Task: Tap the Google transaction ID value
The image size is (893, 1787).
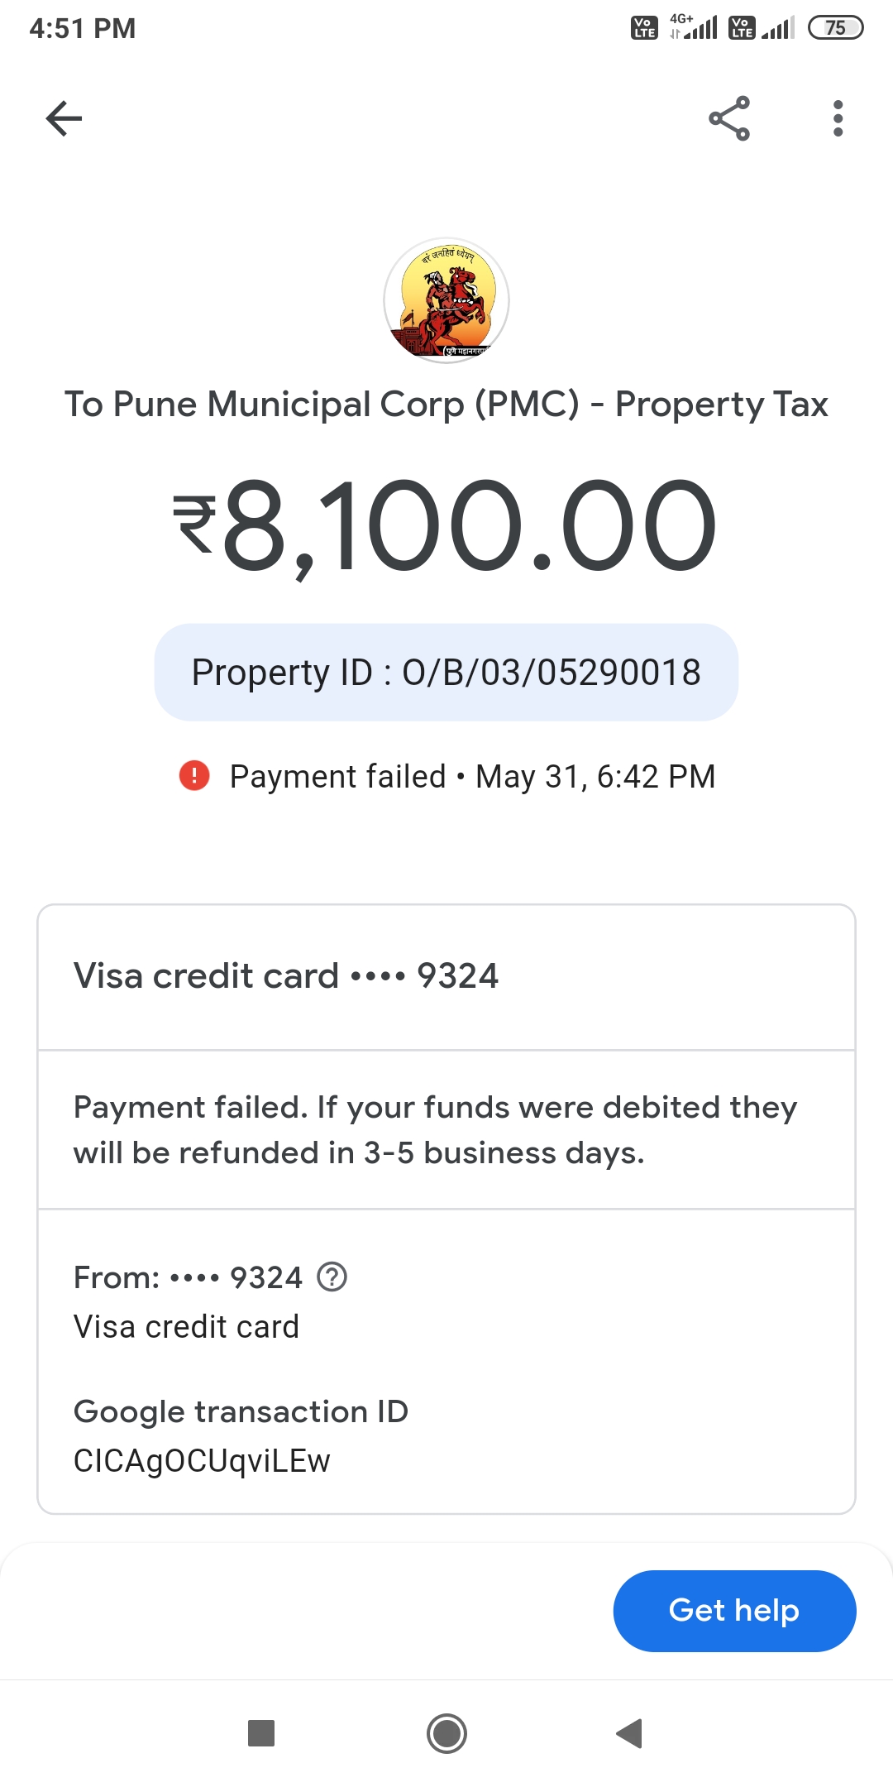Action: (202, 1461)
